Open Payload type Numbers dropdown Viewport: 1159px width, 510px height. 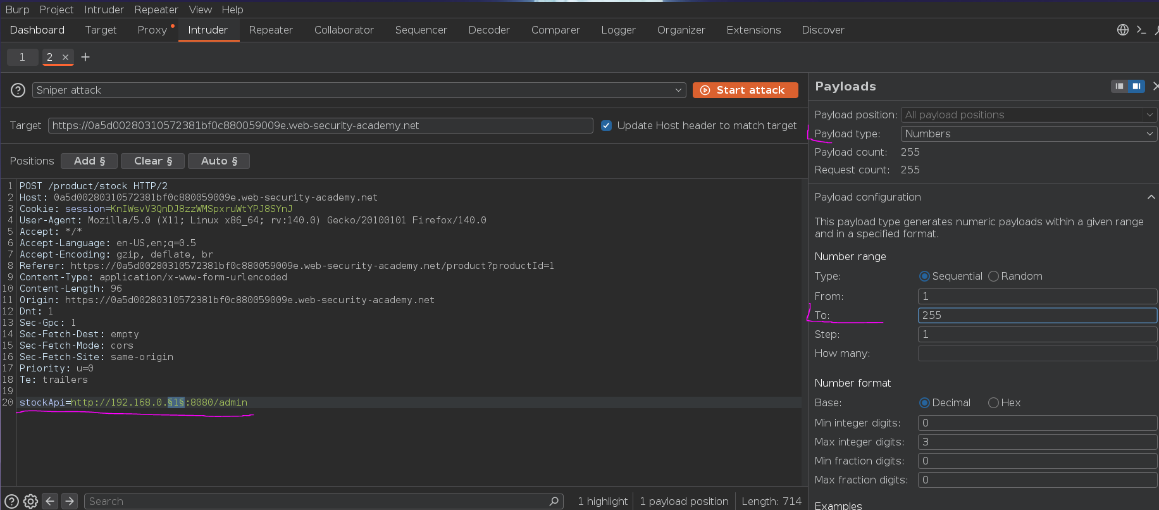pyautogui.click(x=1029, y=134)
